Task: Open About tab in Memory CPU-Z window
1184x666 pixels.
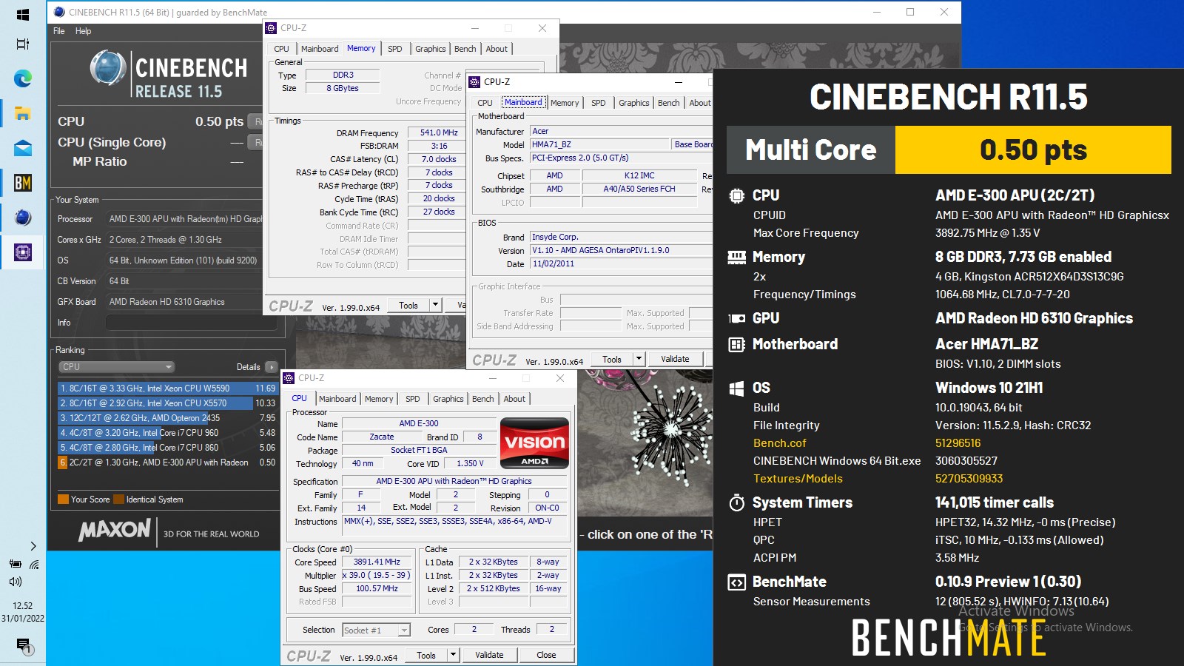Action: 497,49
